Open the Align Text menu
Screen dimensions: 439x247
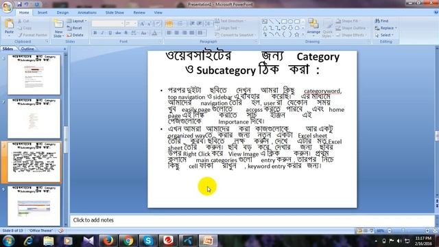coord(227,28)
